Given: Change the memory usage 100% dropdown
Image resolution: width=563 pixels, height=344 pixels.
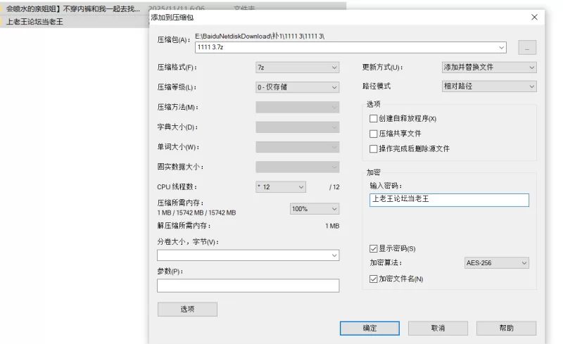Looking at the screenshot, I should tap(315, 209).
